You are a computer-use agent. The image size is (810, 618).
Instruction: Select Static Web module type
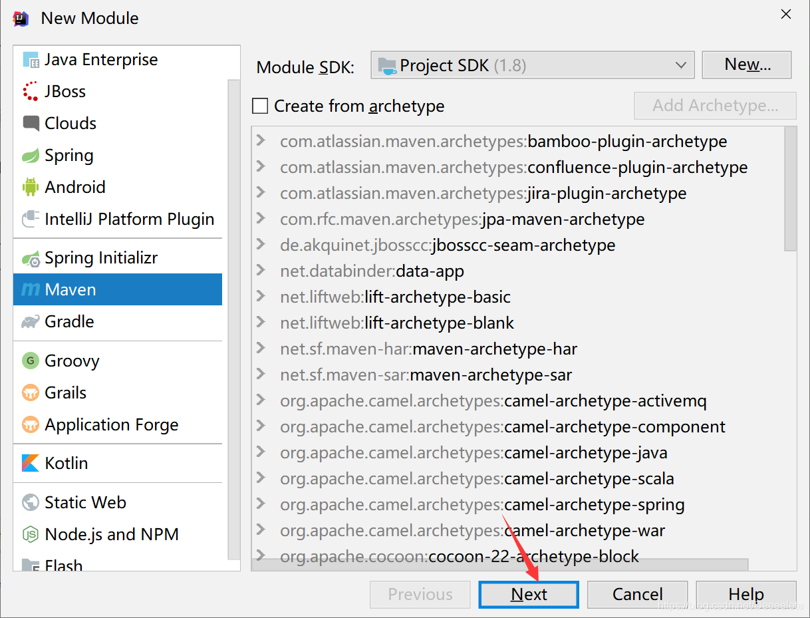(118, 503)
